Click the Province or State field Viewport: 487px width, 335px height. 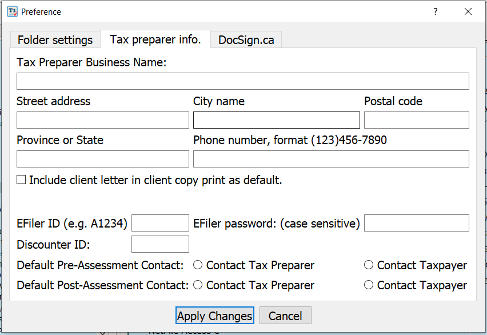103,159
